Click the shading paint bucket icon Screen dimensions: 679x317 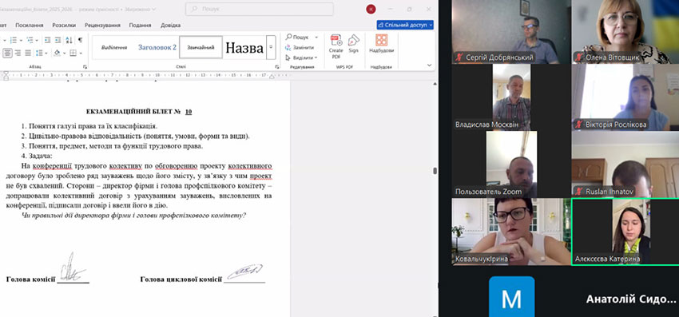coord(57,53)
